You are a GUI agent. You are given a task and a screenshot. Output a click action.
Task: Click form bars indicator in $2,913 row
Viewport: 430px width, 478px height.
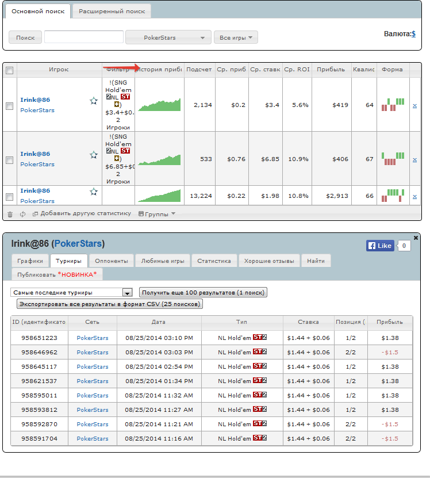[x=393, y=196]
